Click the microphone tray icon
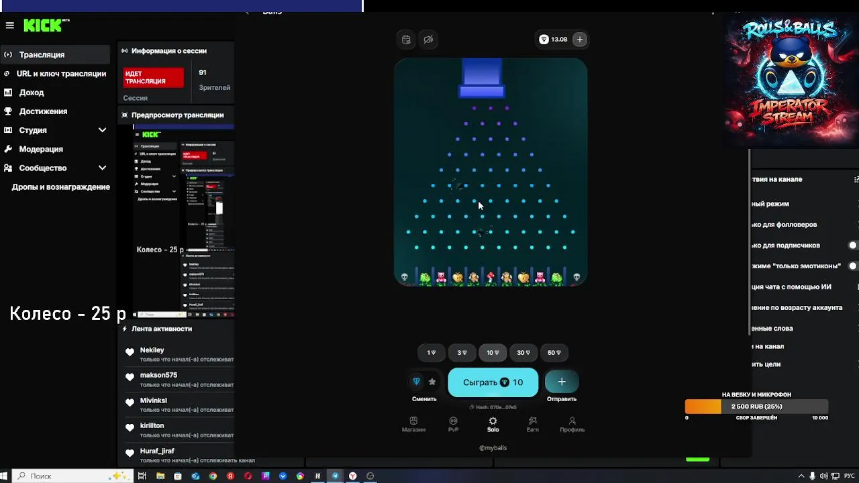Screen dimensions: 859x483 click(x=813, y=476)
